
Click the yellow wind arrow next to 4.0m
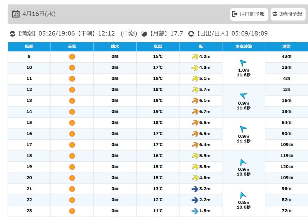[x=195, y=56]
